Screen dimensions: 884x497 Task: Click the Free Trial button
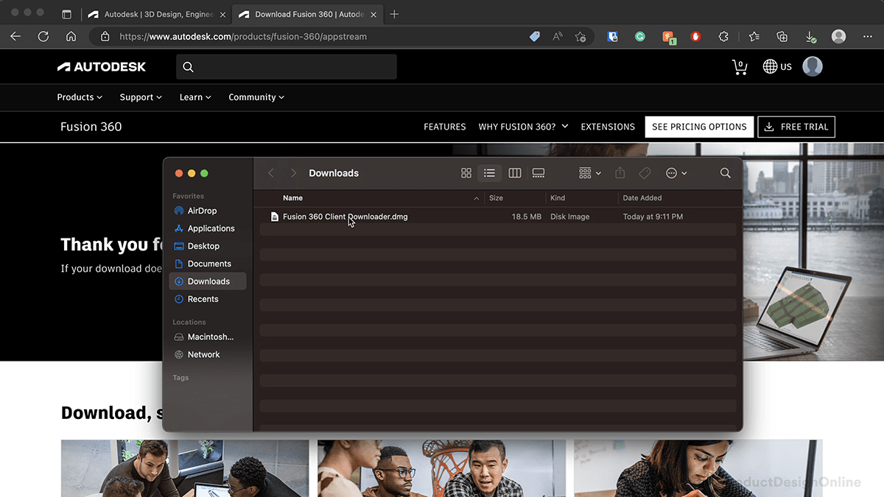796,127
